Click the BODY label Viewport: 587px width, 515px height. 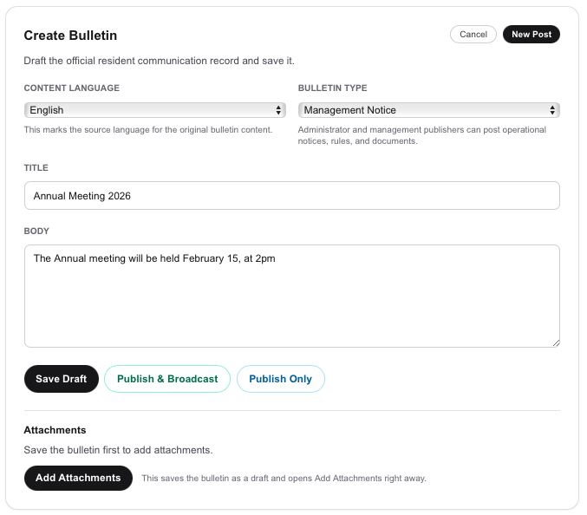pyautogui.click(x=36, y=231)
